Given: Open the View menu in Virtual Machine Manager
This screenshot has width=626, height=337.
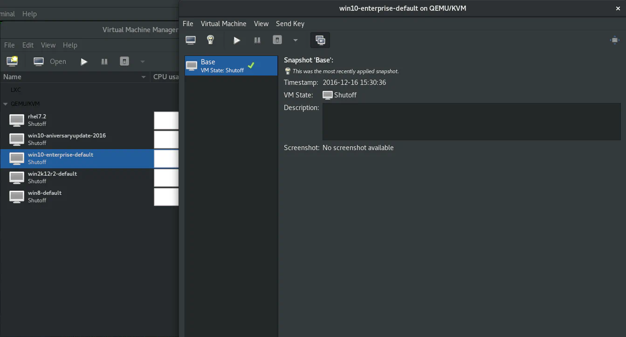Looking at the screenshot, I should coord(48,45).
